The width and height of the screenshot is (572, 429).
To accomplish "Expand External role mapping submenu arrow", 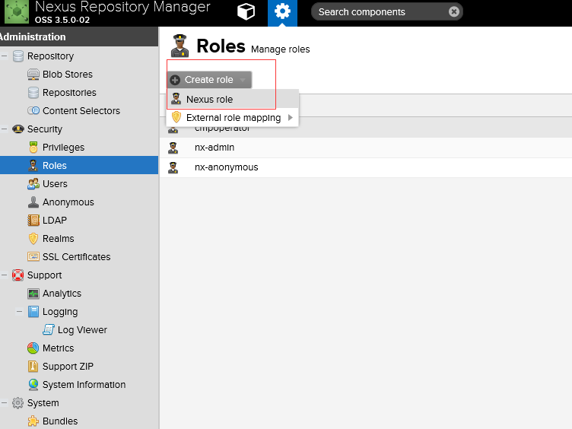I will (x=291, y=117).
